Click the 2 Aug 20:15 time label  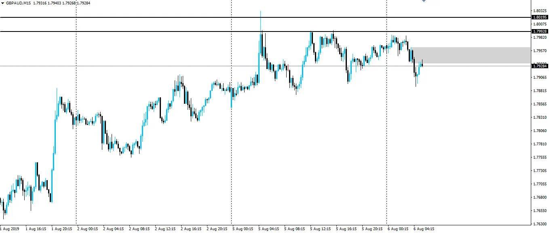coord(217,229)
